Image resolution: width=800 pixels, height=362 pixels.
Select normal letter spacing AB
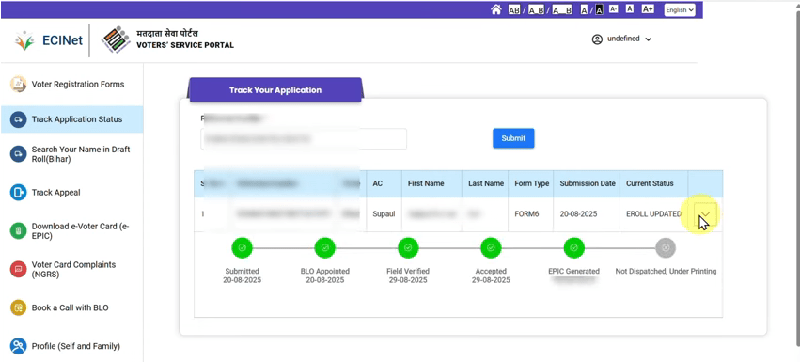[x=514, y=10]
